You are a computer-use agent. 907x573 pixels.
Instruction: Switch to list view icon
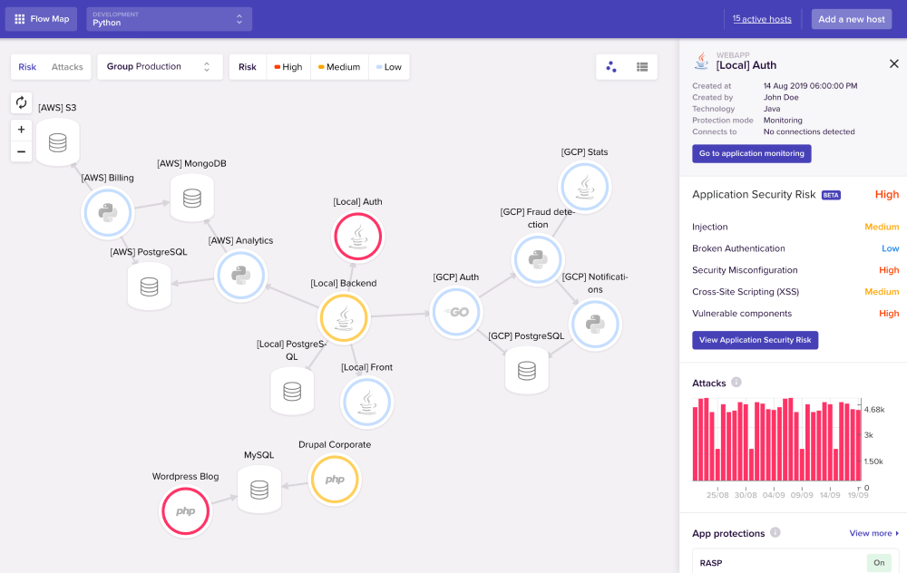pos(642,67)
